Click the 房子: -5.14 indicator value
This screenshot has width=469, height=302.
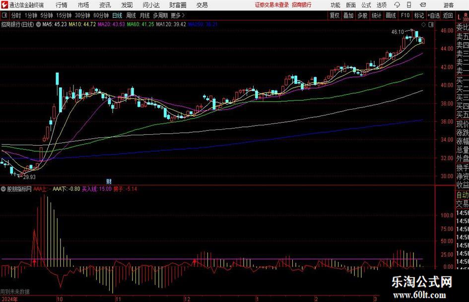[x=125, y=189]
